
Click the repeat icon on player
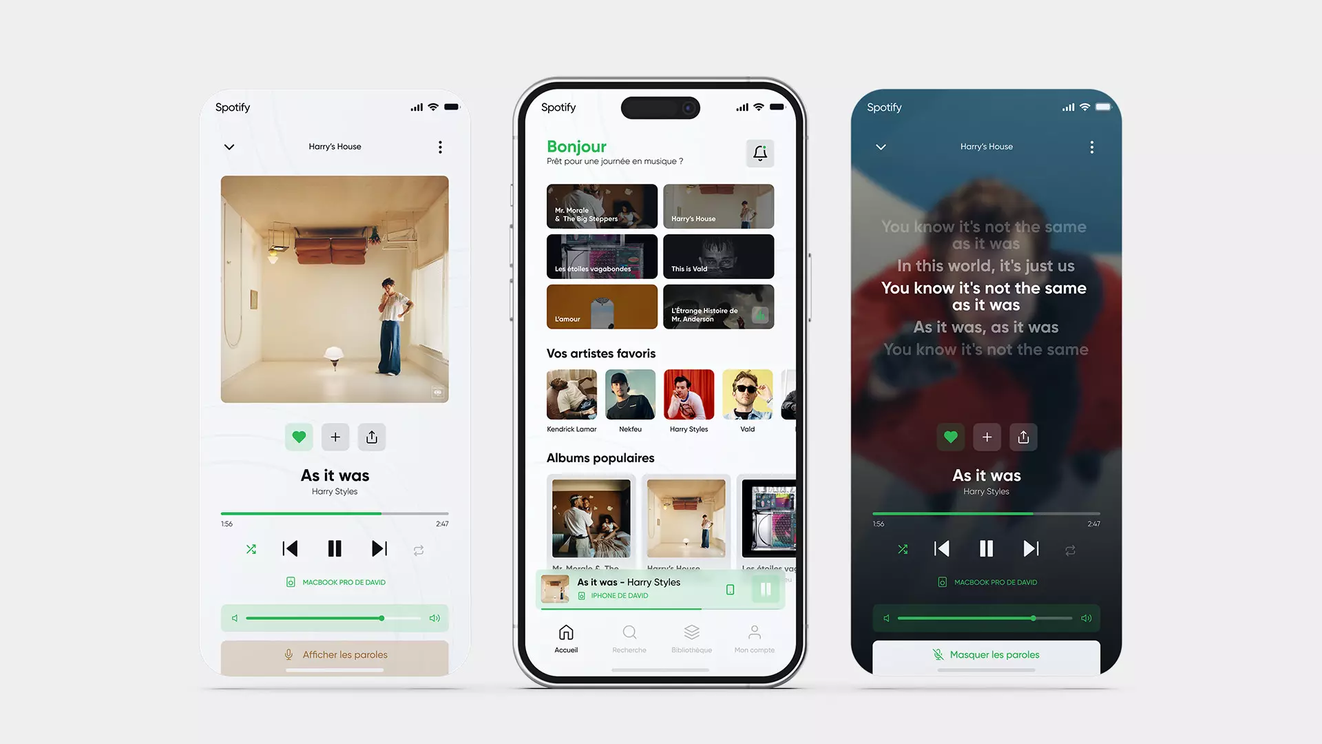pyautogui.click(x=419, y=548)
